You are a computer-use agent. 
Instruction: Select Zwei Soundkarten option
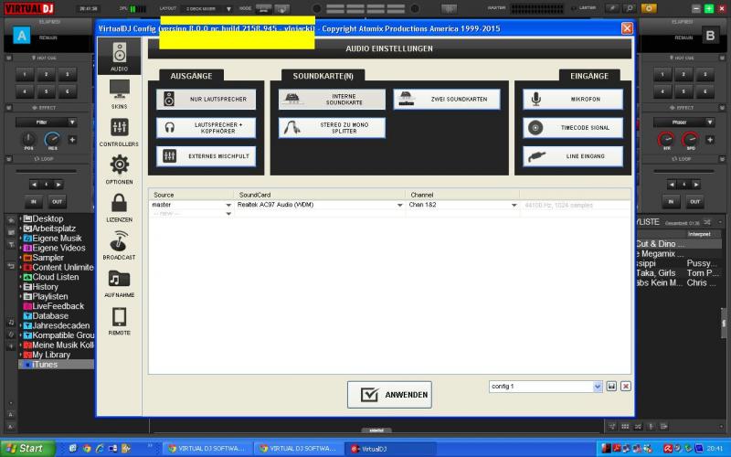pos(447,100)
